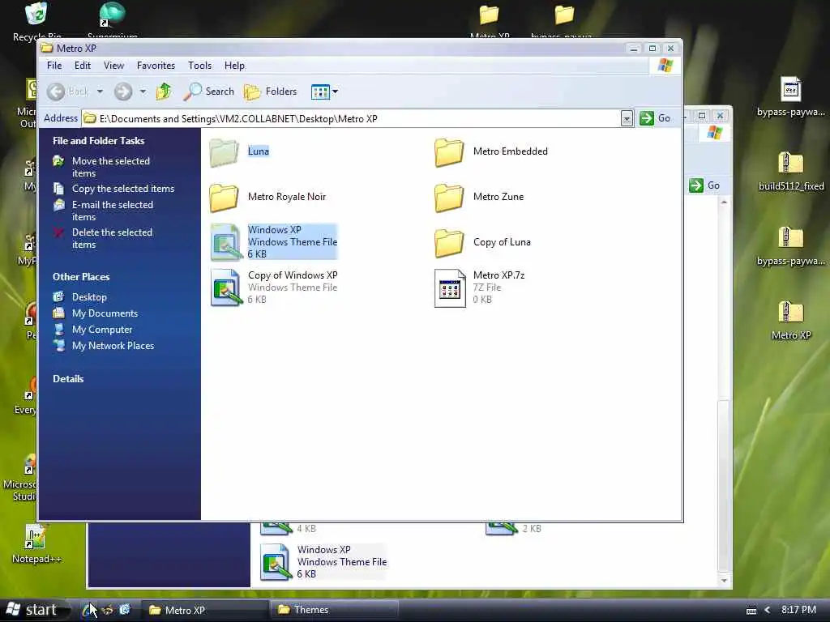The height and width of the screenshot is (622, 830).
Task: Click Delete the selected items link
Action: tap(112, 239)
